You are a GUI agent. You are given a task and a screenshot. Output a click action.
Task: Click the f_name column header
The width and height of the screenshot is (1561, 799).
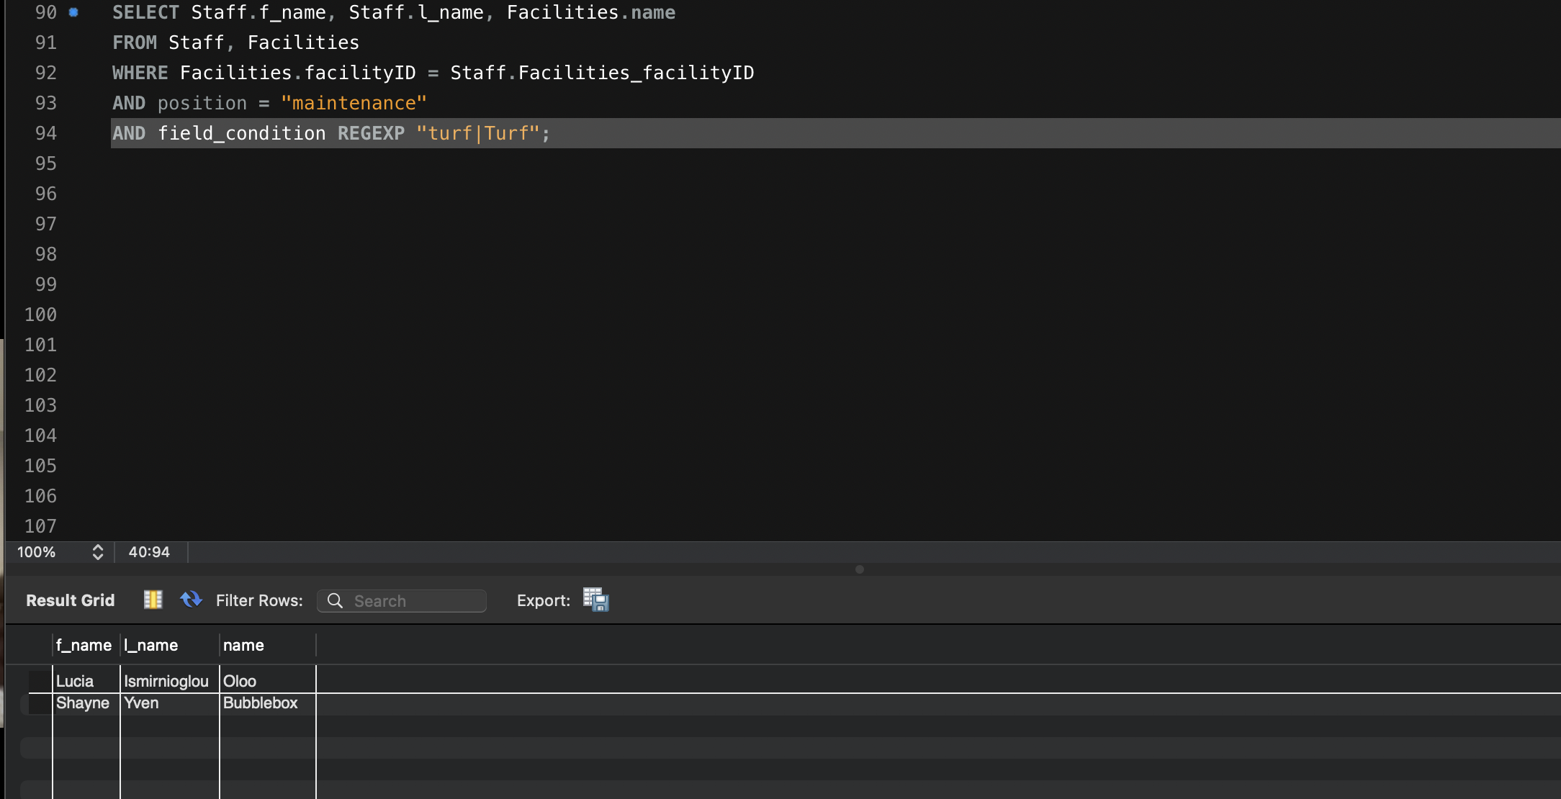(x=84, y=645)
